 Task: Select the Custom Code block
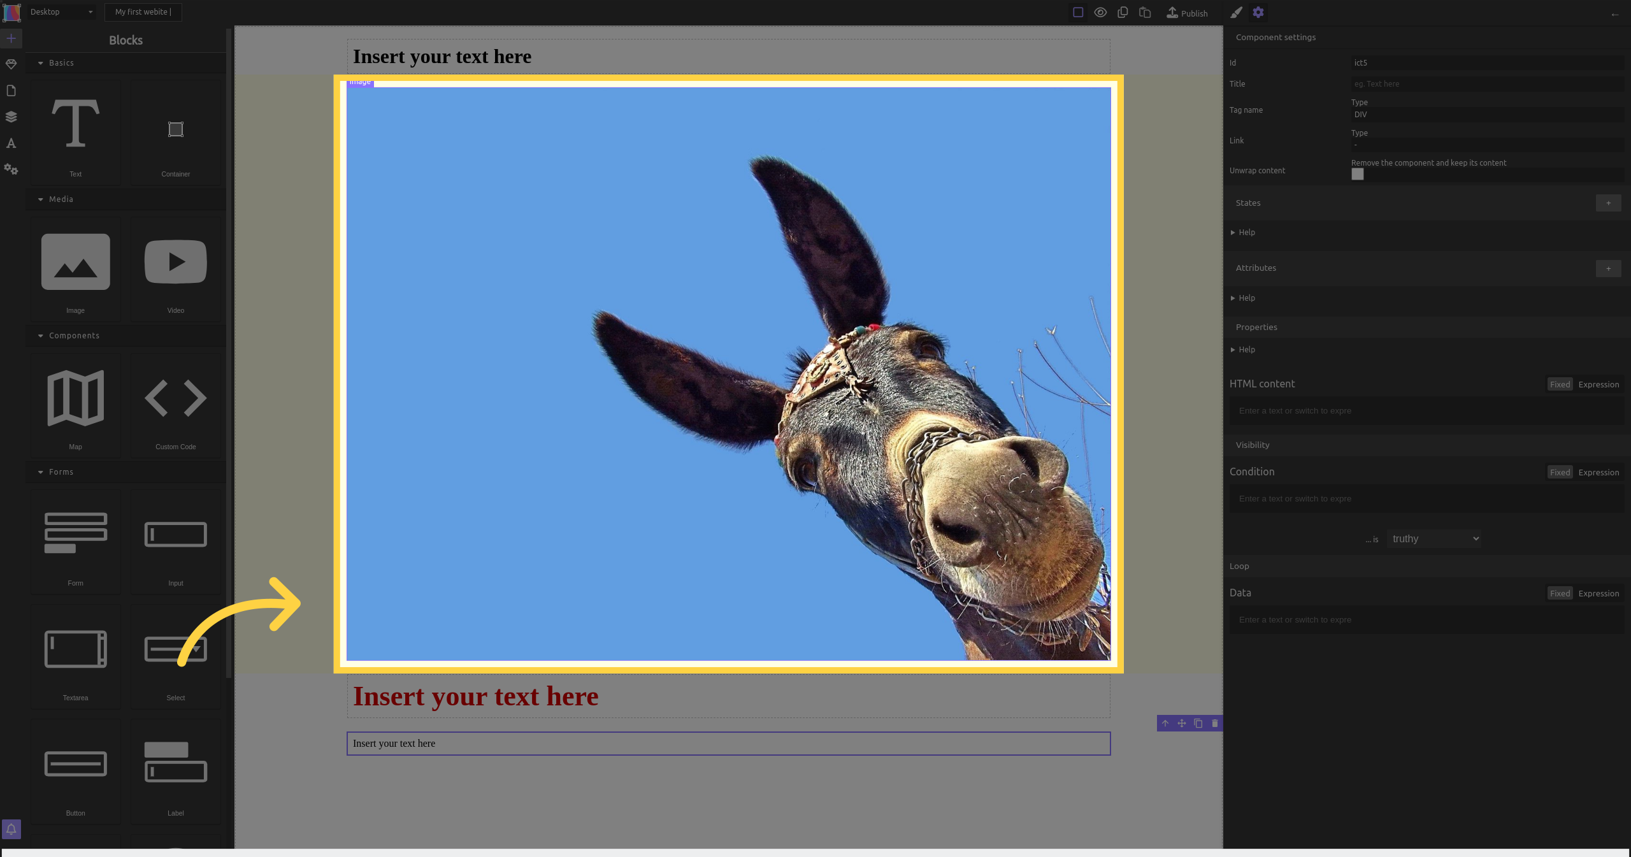tap(176, 405)
